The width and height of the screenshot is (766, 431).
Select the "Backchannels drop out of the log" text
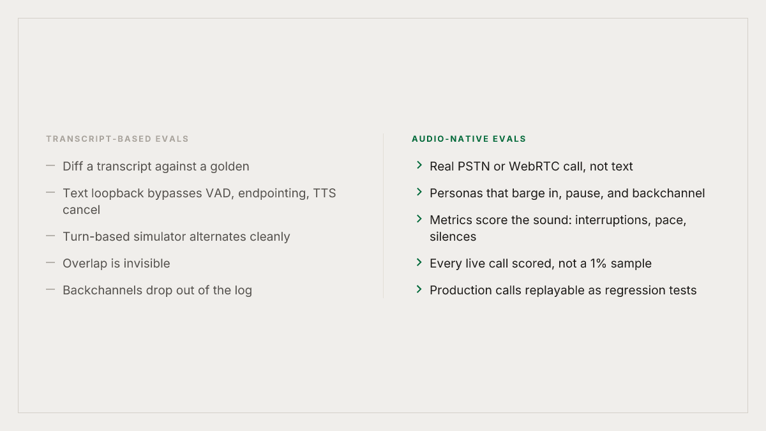157,291
